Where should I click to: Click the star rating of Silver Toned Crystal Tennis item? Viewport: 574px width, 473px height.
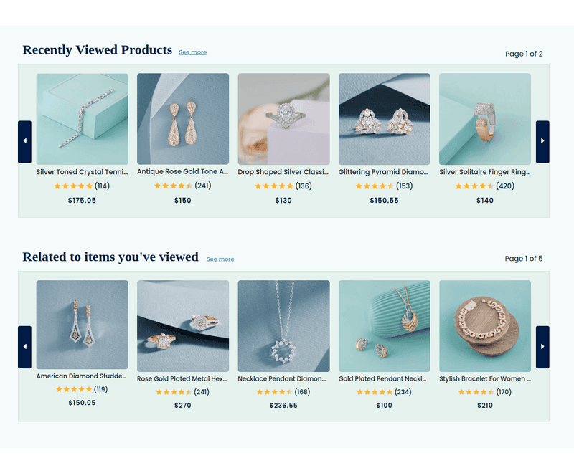[72, 186]
